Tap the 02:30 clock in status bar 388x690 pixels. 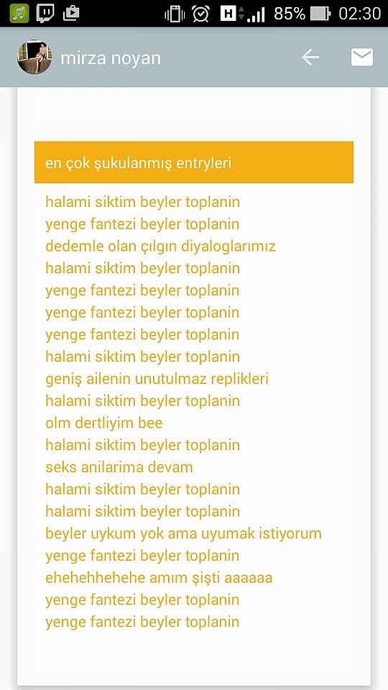[x=359, y=14]
